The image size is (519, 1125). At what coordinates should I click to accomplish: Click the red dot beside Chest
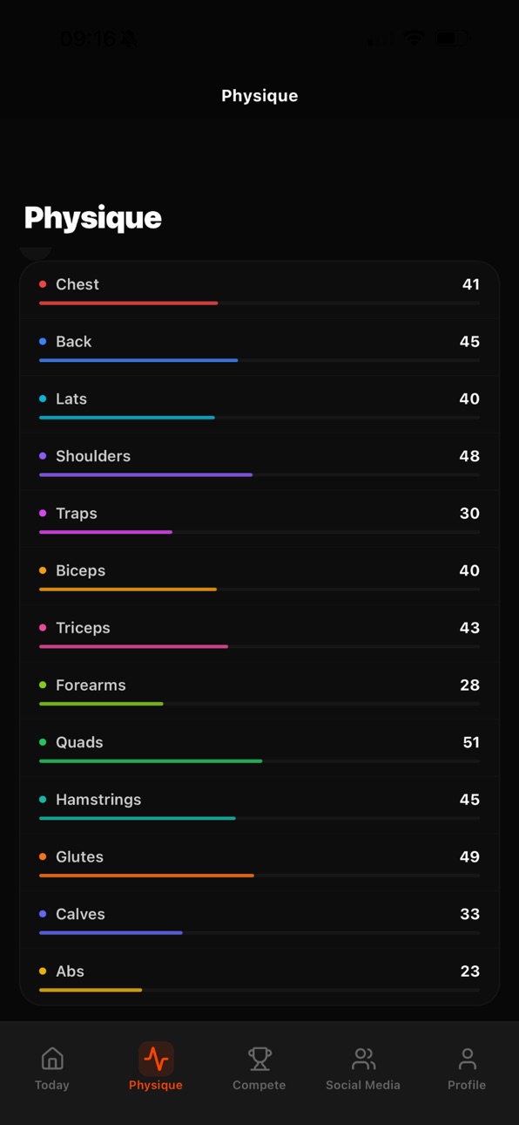[43, 284]
